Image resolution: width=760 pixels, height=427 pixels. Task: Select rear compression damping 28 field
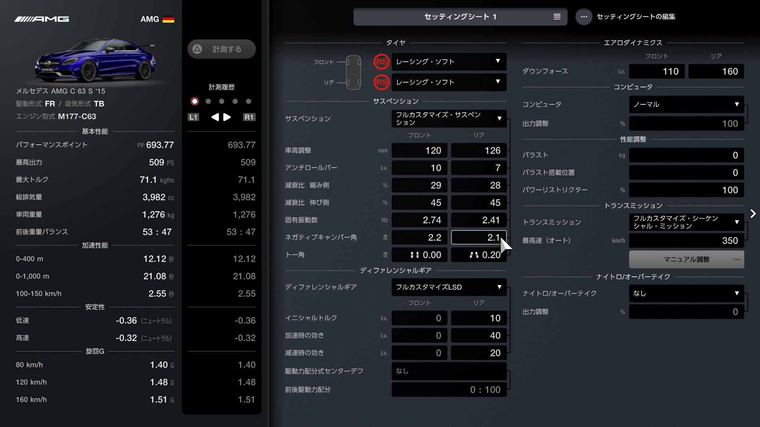(479, 185)
